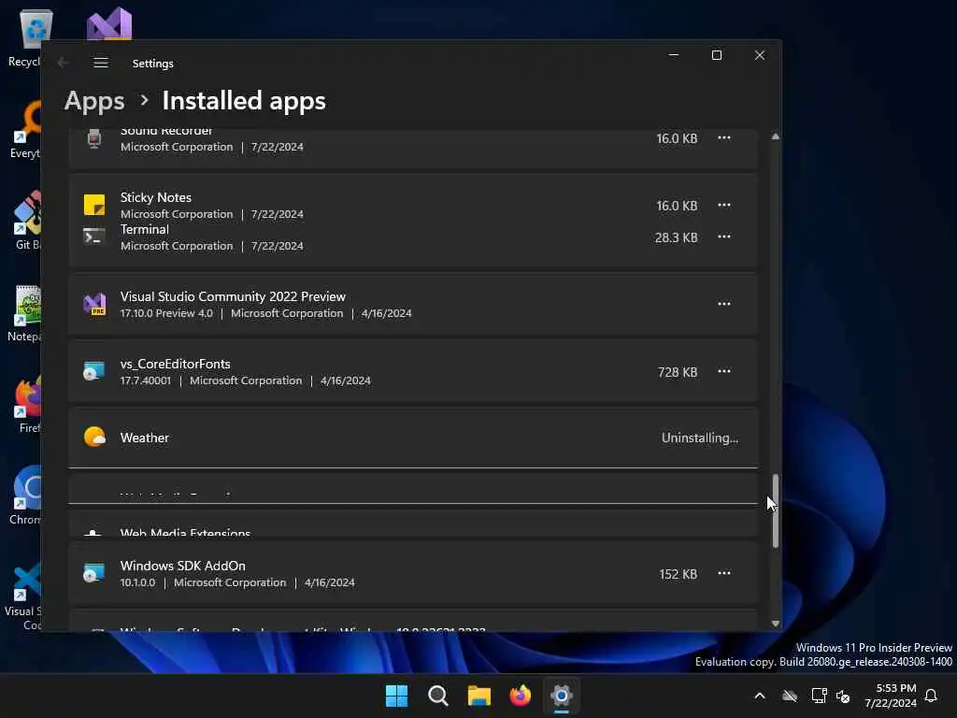Image resolution: width=957 pixels, height=718 pixels.
Task: Open taskbar Search
Action: click(x=437, y=696)
